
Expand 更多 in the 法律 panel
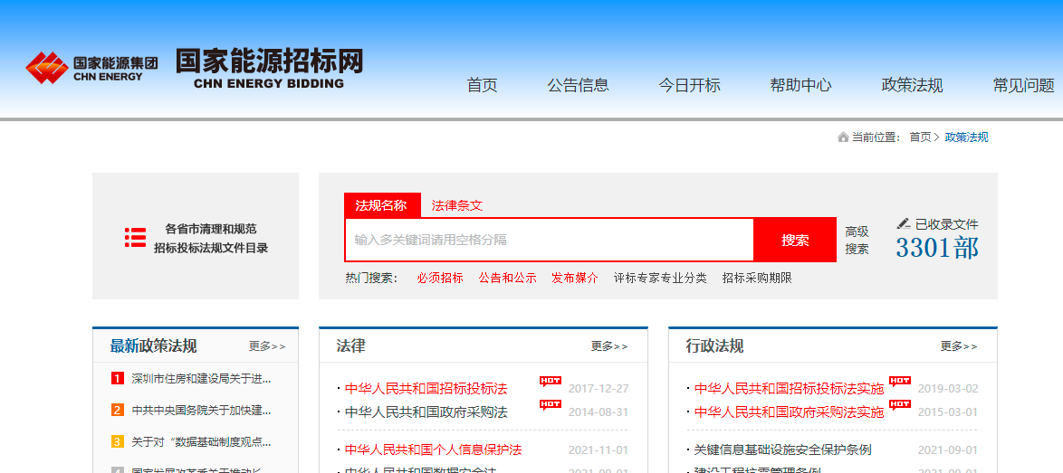(609, 346)
